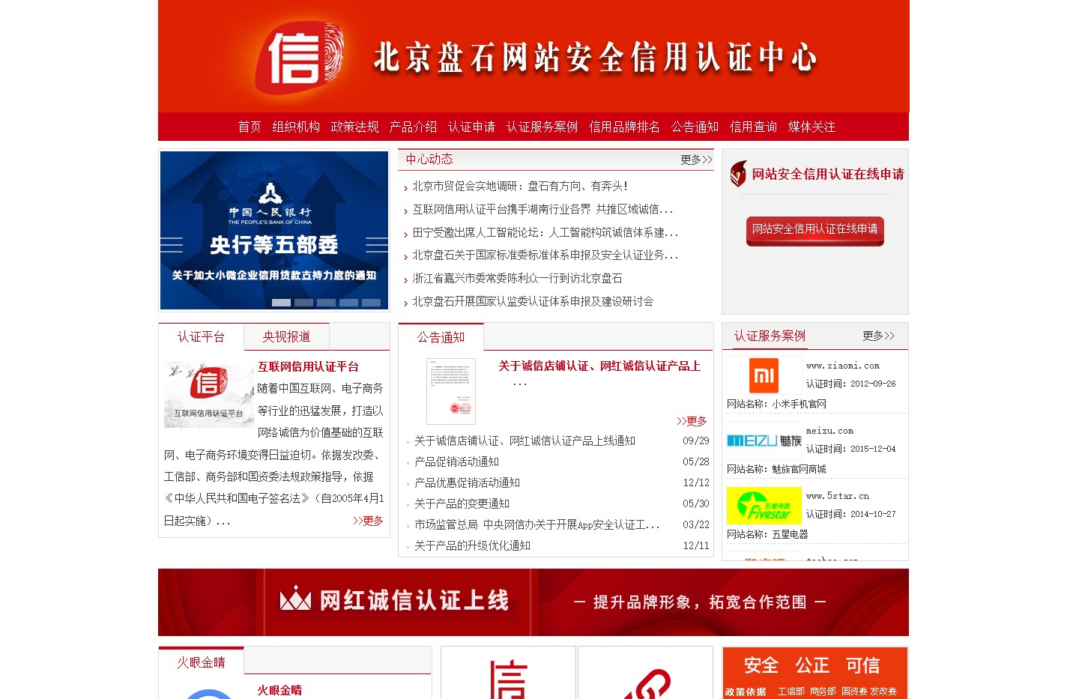Open news 北京盘石关于国家标准委标准体系申报
Screen dimensions: 1067x699
545,255
